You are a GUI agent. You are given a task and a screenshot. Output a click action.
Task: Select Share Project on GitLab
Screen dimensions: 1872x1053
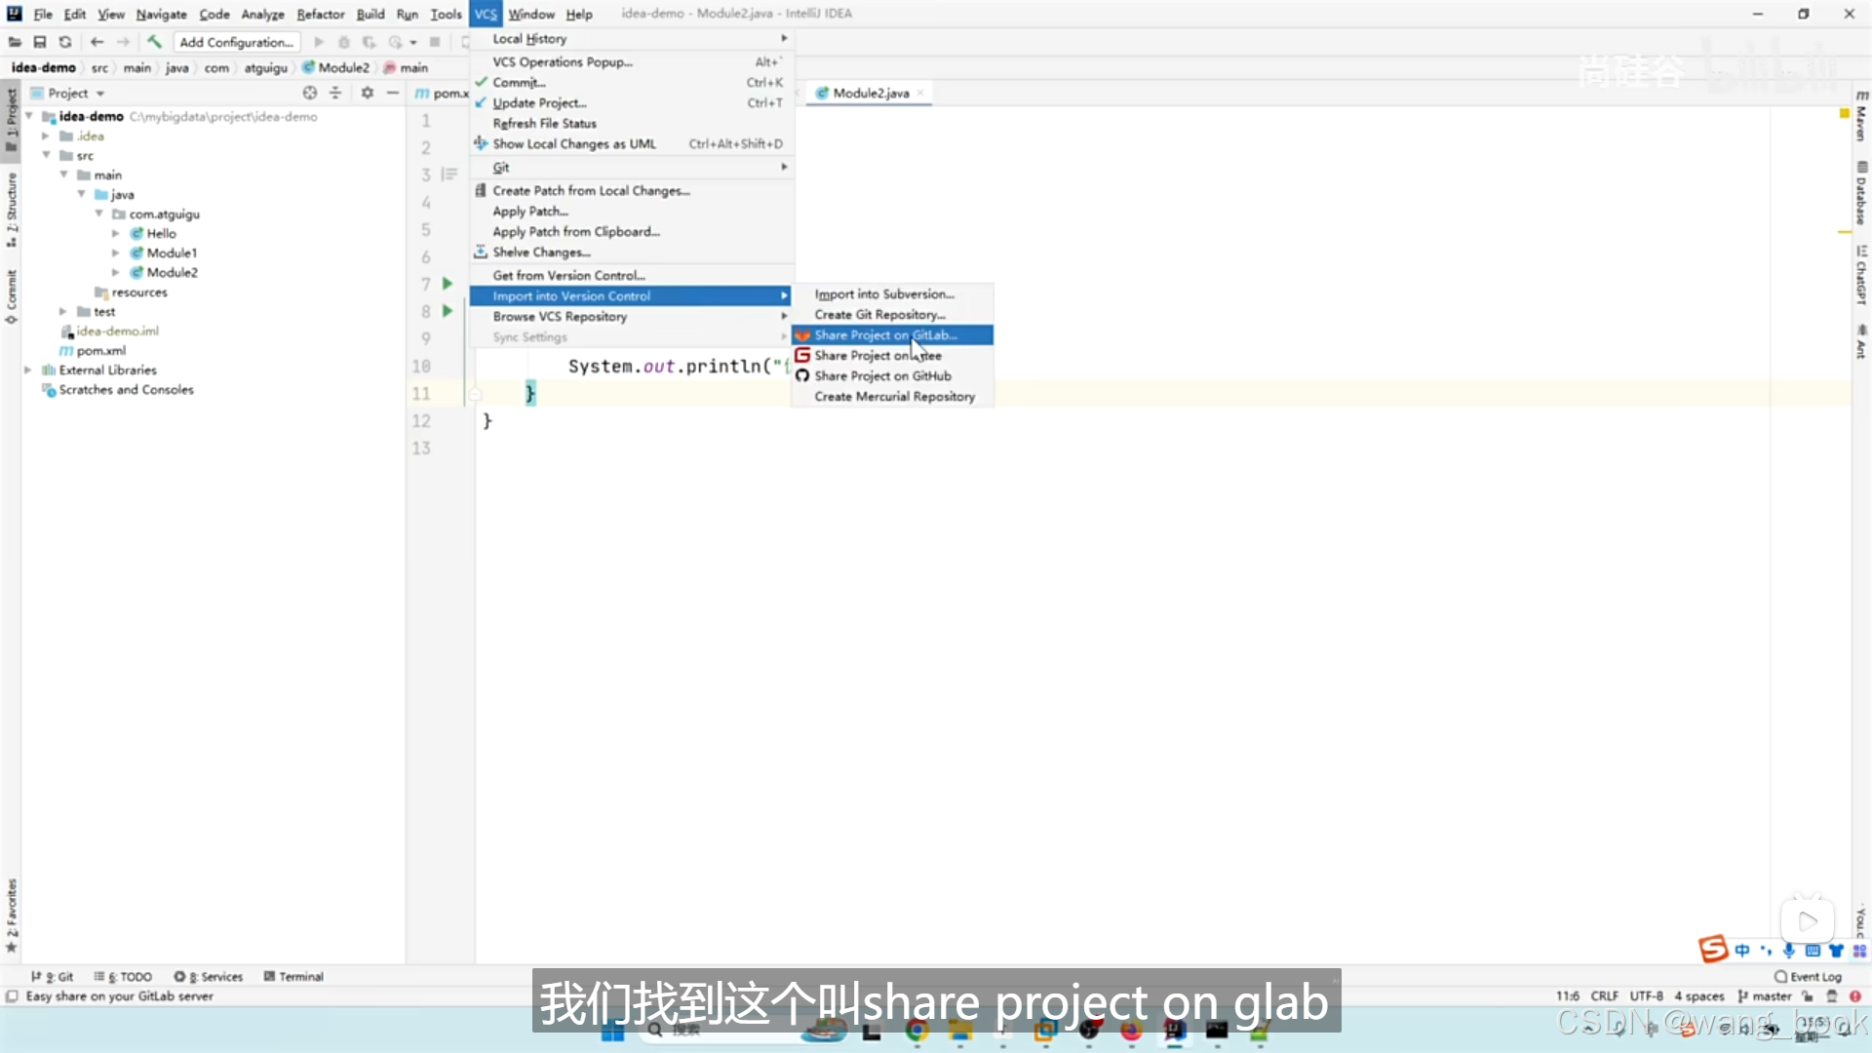(892, 335)
